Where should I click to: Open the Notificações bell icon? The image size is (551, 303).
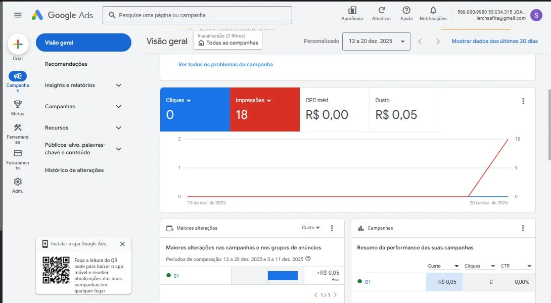(x=433, y=11)
